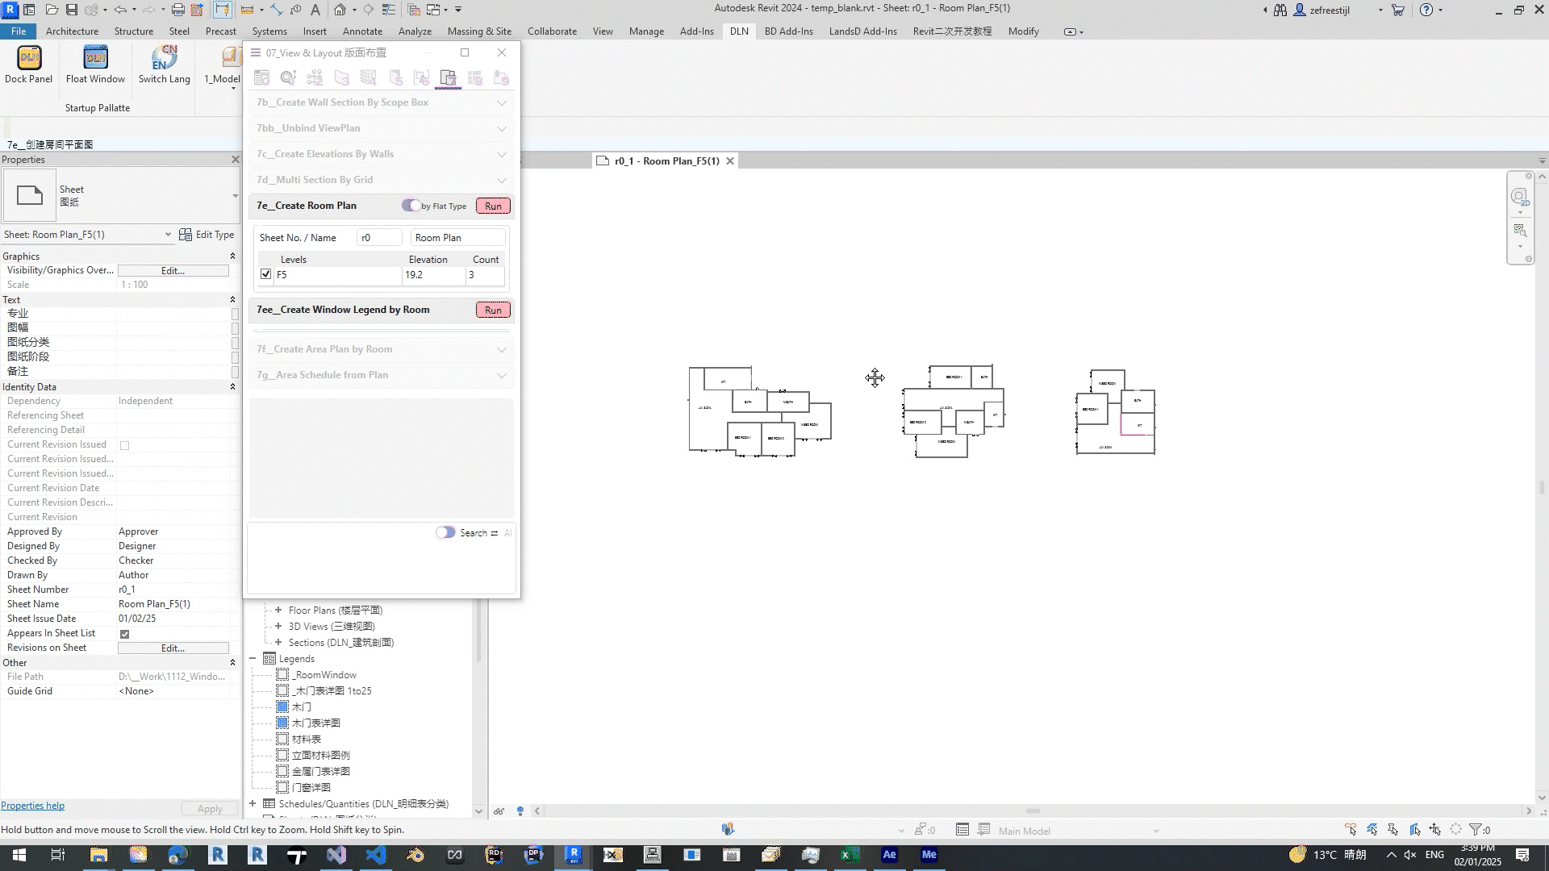Collapse the Legends tree node
This screenshot has height=871, width=1549.
click(253, 659)
